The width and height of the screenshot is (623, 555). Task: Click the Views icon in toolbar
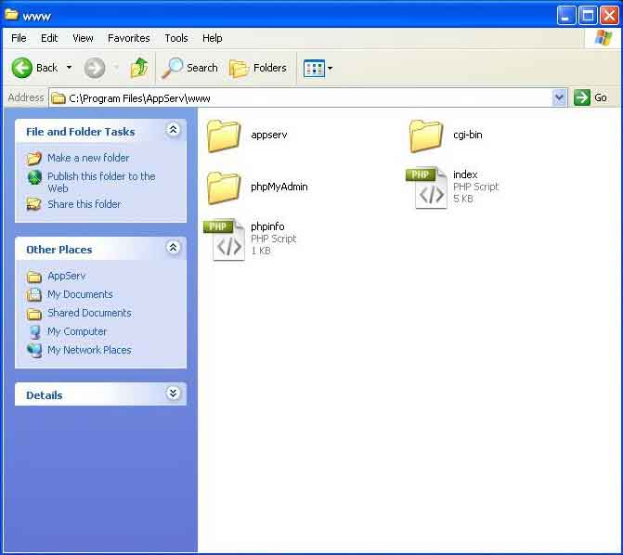[x=314, y=69]
